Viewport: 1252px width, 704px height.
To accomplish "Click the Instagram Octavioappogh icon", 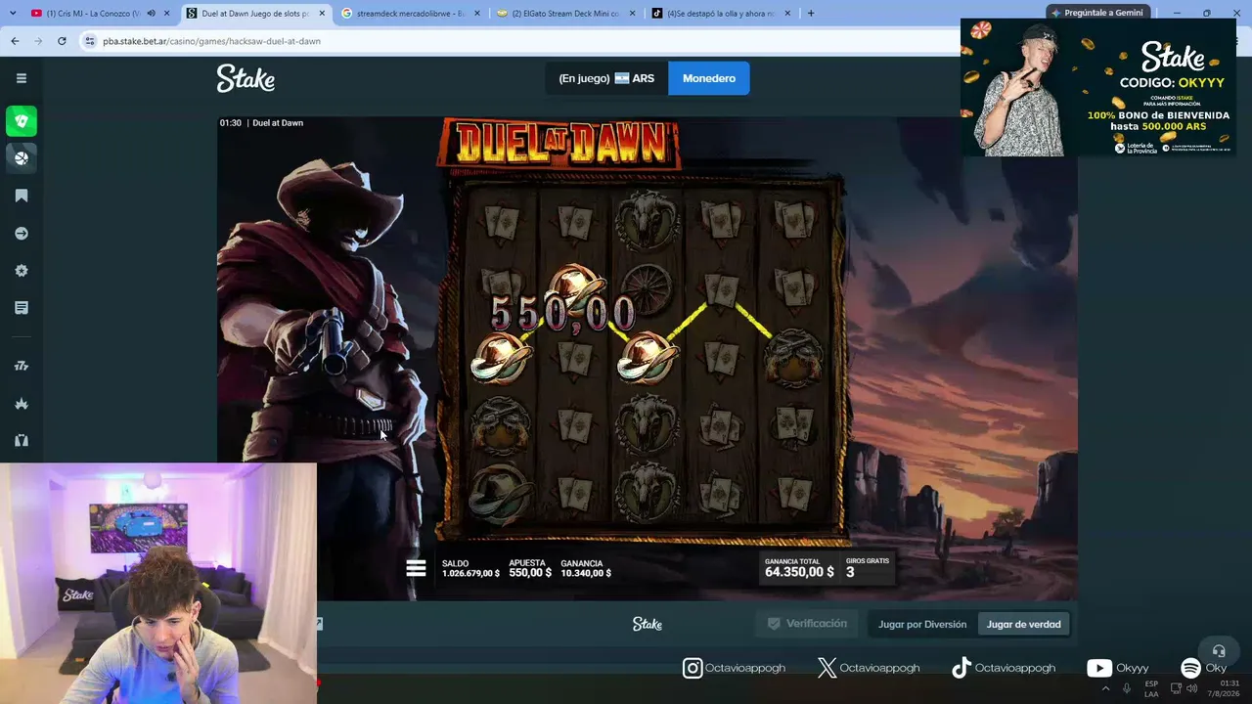I will [693, 668].
